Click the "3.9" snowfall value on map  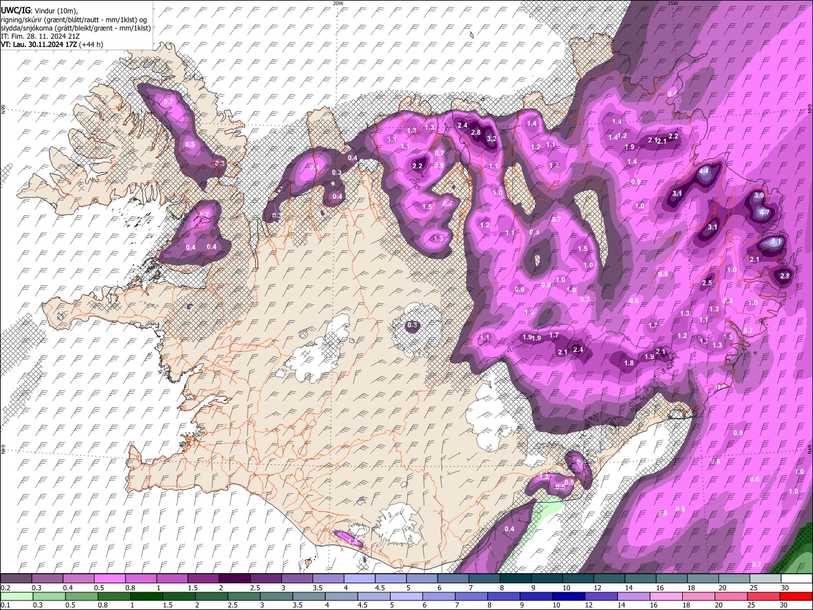point(758,196)
